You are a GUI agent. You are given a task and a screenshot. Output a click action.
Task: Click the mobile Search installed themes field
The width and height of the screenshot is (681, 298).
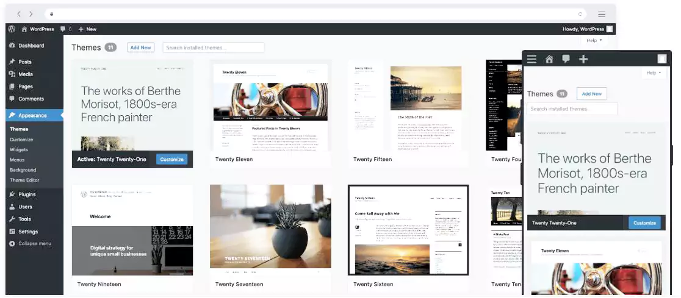point(572,109)
